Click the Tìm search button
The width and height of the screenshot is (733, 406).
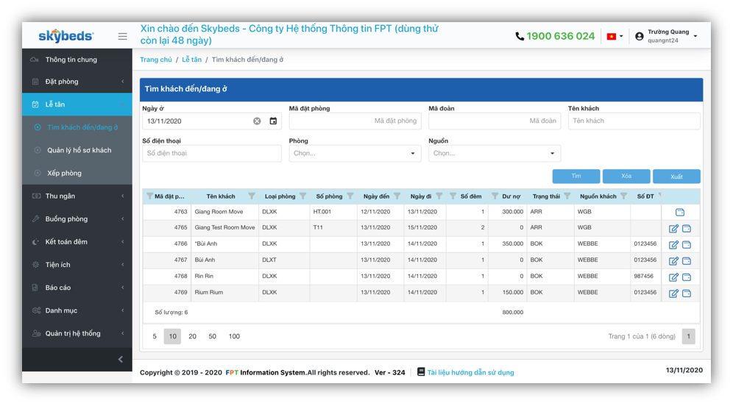point(576,177)
